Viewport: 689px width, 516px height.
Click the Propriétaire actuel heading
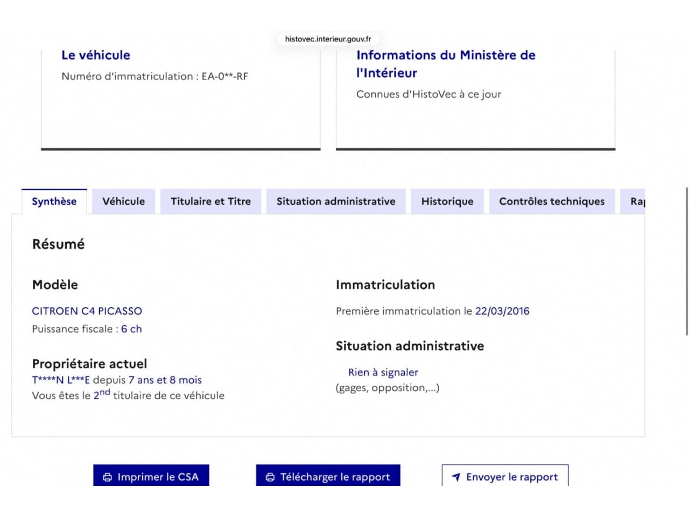89,364
